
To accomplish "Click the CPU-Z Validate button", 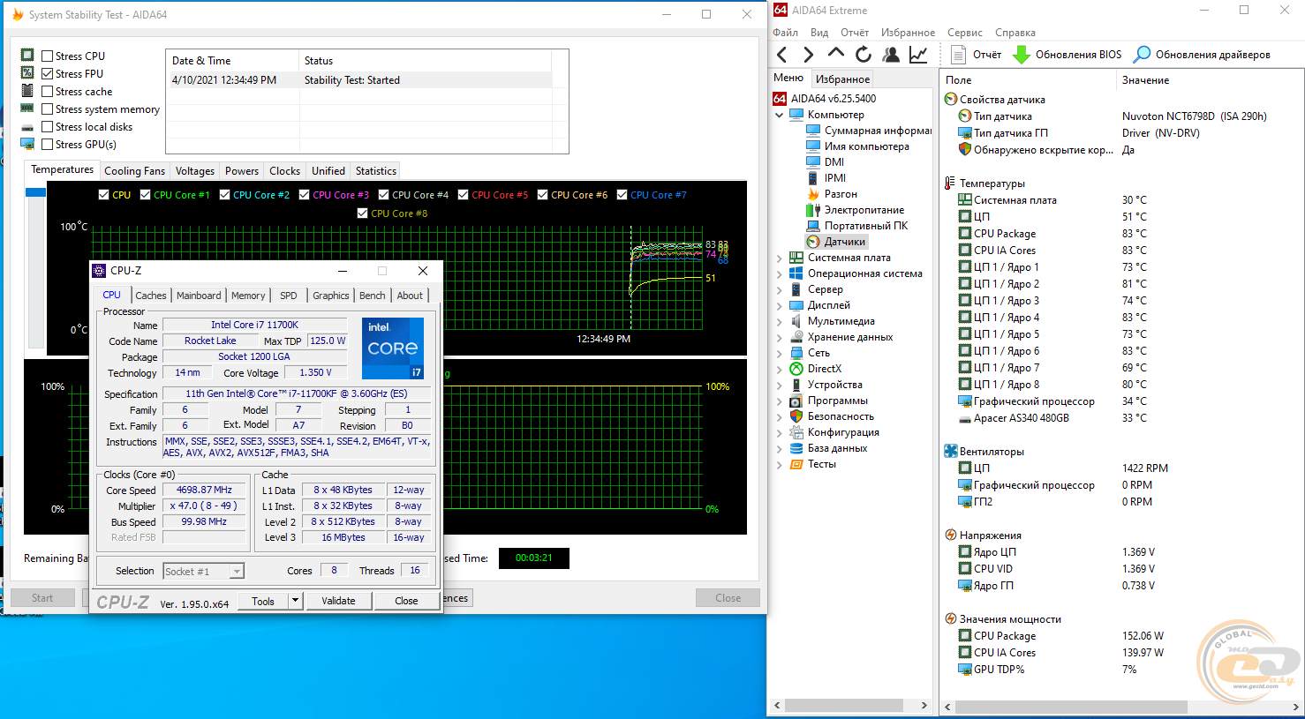I will point(338,601).
